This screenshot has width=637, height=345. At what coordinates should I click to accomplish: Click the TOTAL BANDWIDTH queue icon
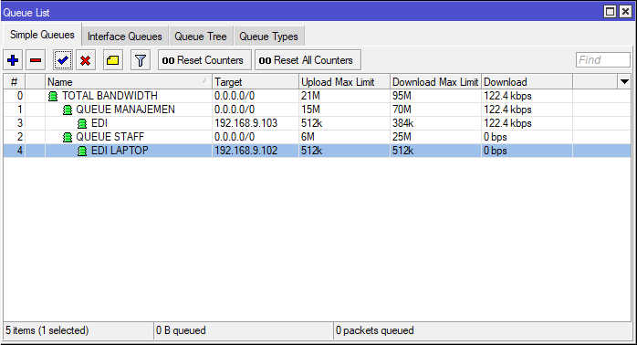pos(53,97)
